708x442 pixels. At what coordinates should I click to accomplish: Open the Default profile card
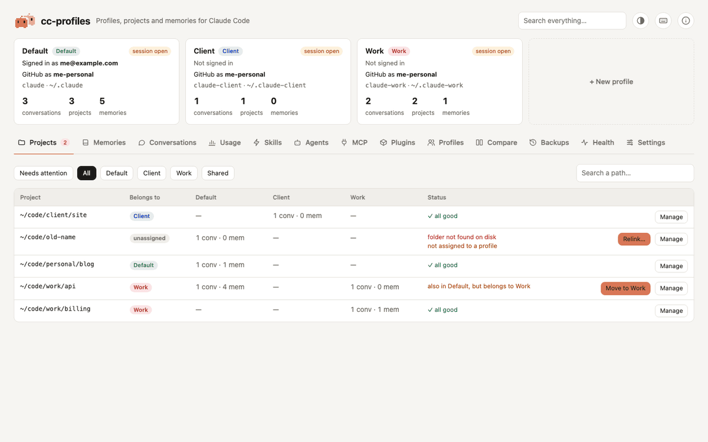96,82
